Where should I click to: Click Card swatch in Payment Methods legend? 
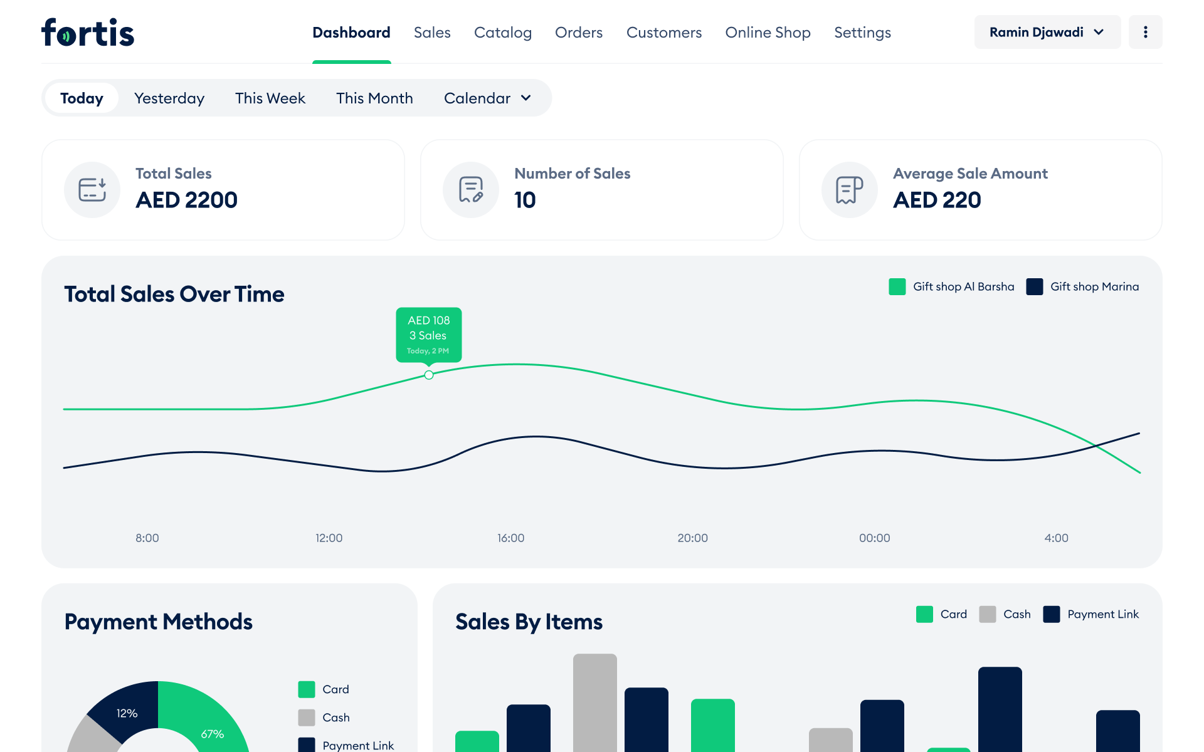click(307, 689)
